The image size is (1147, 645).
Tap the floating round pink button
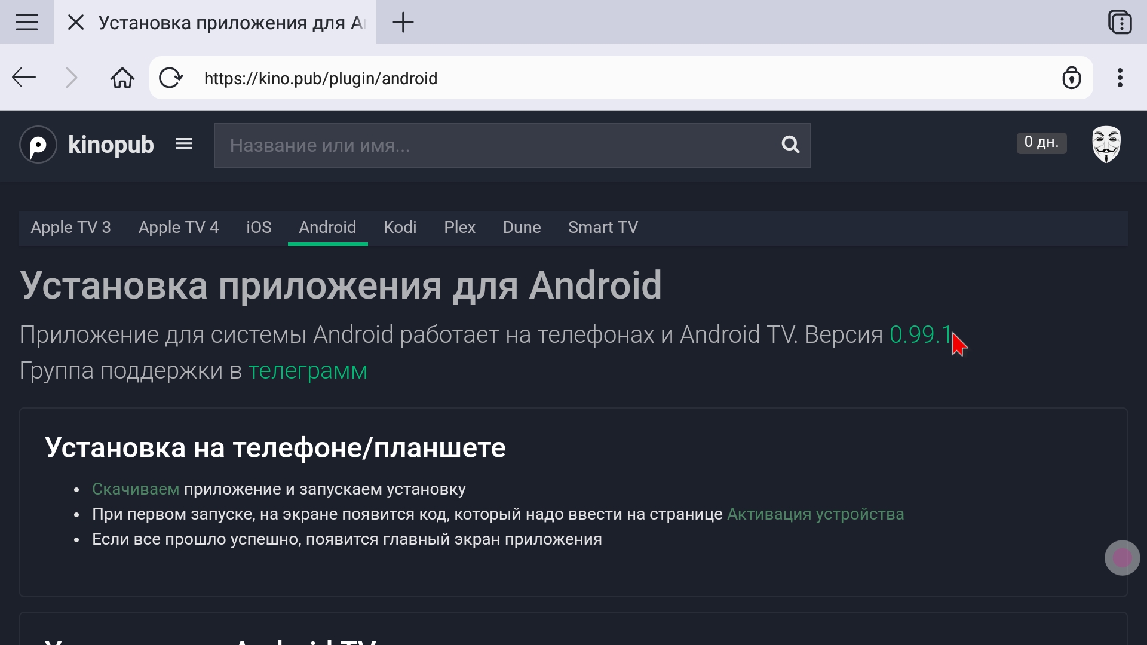point(1122,558)
